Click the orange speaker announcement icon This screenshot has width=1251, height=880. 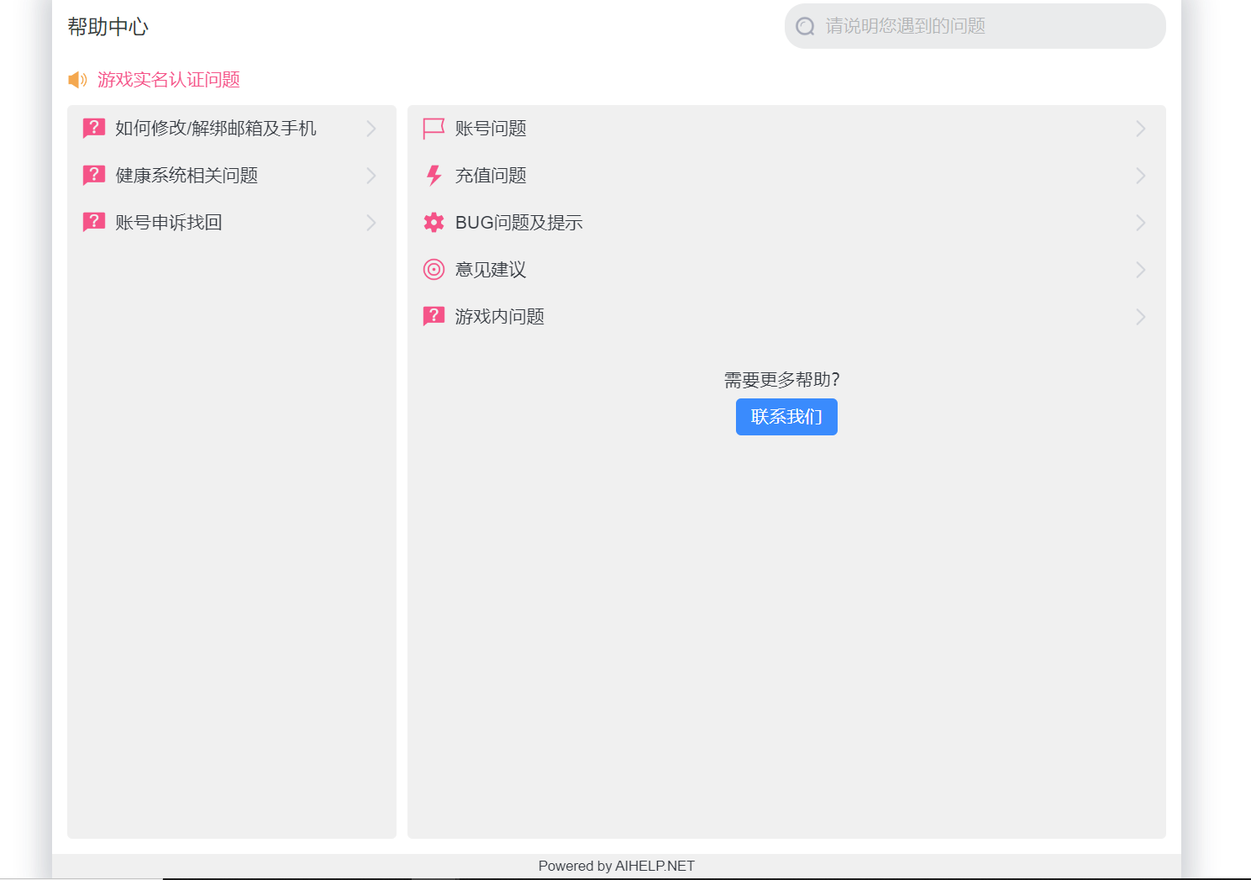point(77,80)
